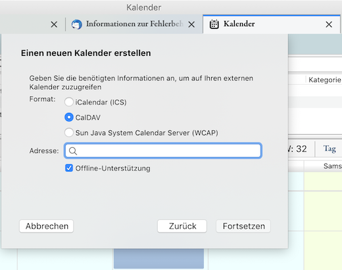This screenshot has height=270, width=342.
Task: Uncheck the Offline-Unterstützung checkbox
Action: point(69,168)
